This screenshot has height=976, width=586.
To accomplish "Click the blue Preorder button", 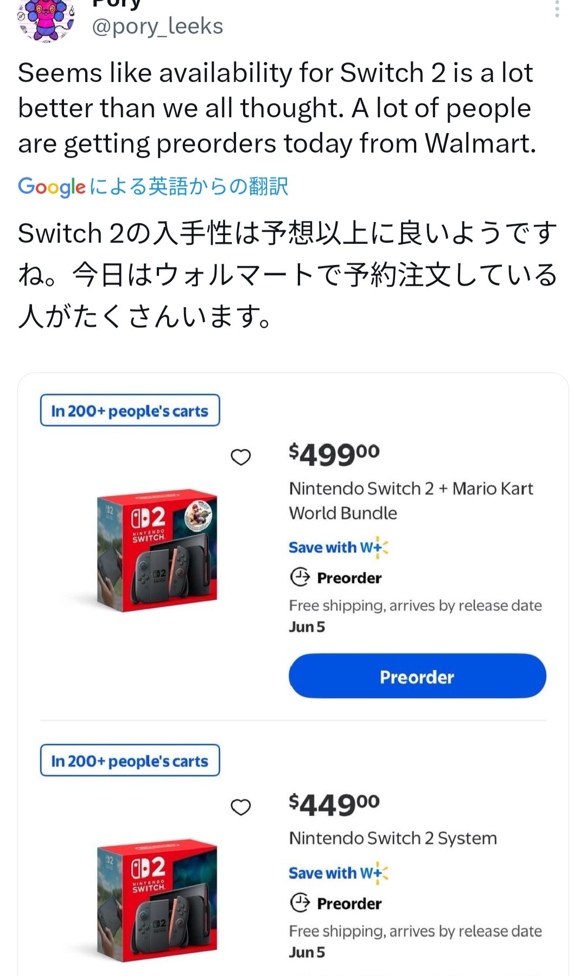I will [x=417, y=676].
